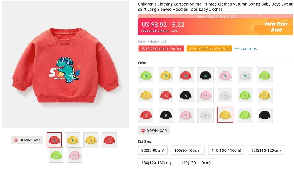Select kid size 110(100-110cm)
Viewport: 294px width, 169px height.
click(226, 150)
